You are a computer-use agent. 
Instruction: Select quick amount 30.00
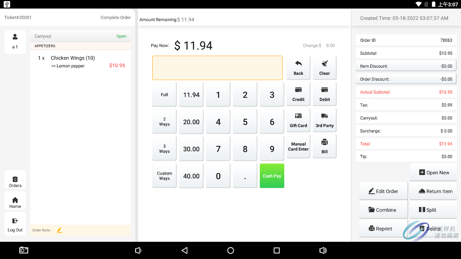[191, 149]
